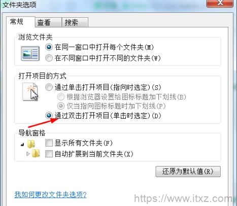Collapse the black triangle in navigation pane
Screen dimensions: 237x206
click(x=22, y=145)
